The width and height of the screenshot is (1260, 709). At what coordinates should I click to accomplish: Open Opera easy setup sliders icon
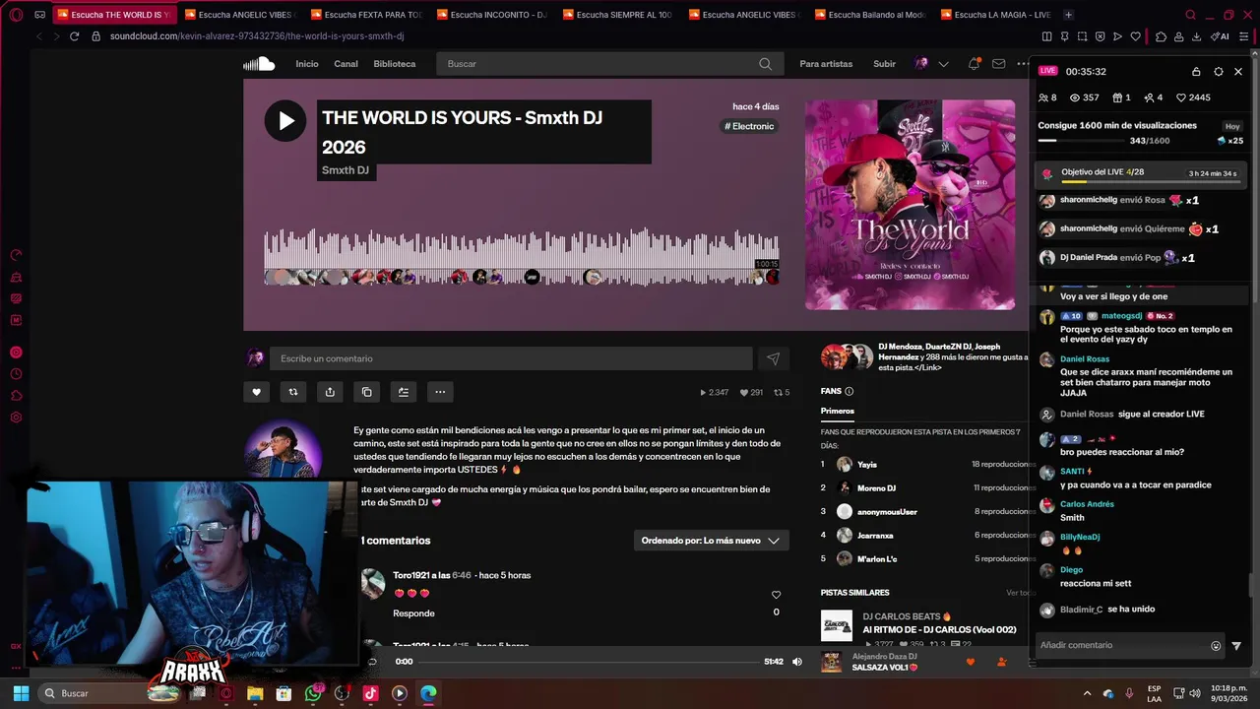1244,36
